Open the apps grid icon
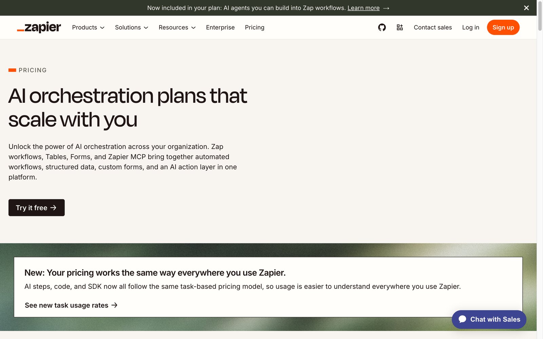543x339 pixels. 400,27
